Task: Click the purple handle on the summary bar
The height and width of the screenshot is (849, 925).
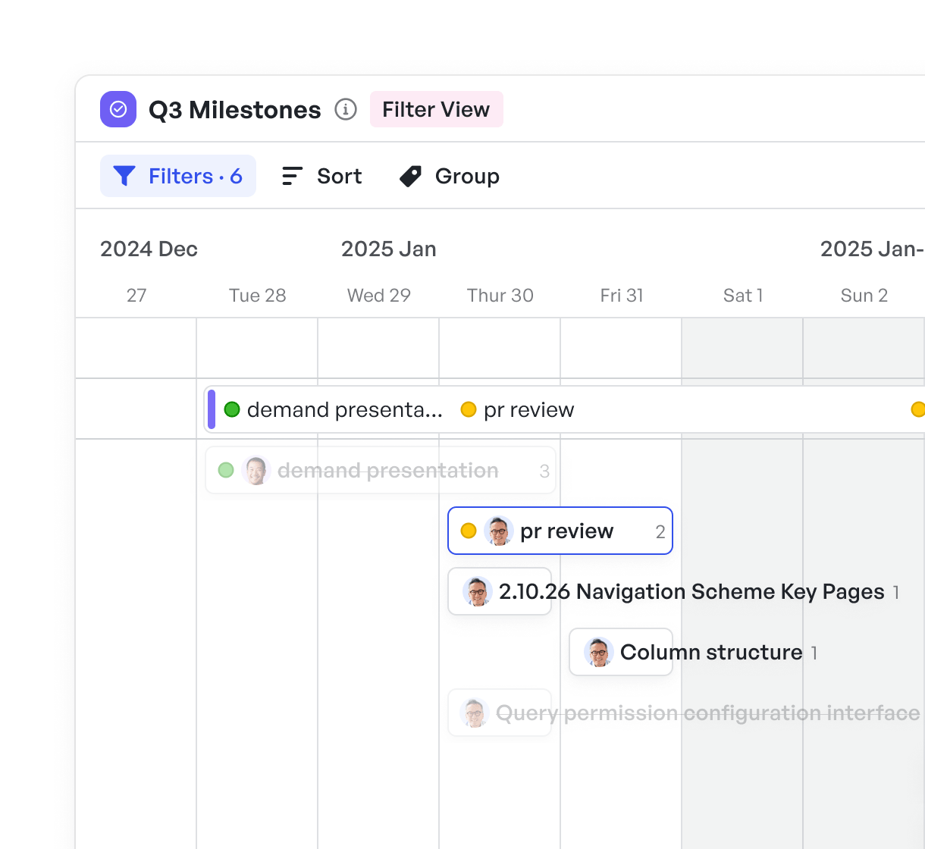Action: click(x=212, y=409)
